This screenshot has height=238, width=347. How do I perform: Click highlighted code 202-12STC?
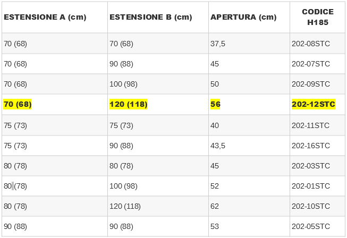(314, 104)
